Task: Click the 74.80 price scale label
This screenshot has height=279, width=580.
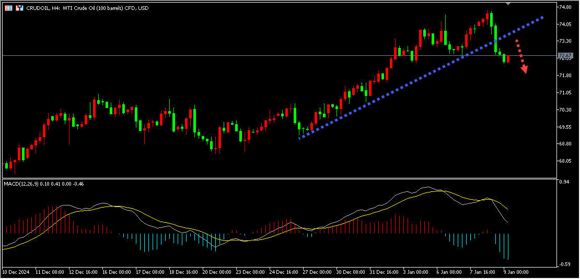Action: [x=565, y=7]
